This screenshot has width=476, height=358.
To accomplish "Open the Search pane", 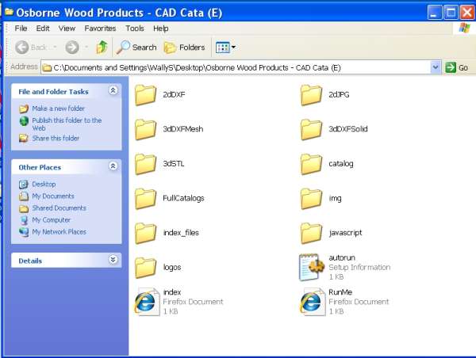I will coord(136,48).
